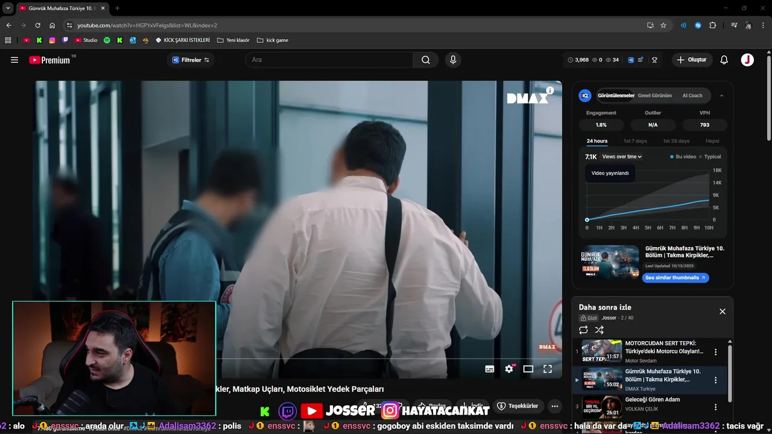Open the Extensions puzzle icon
Viewport: 772px width, 434px height.
713,25
